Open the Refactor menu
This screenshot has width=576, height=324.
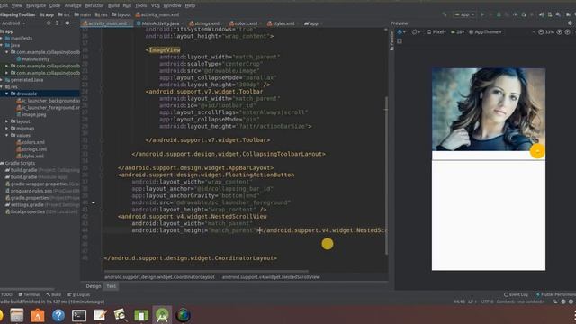pos(94,5)
